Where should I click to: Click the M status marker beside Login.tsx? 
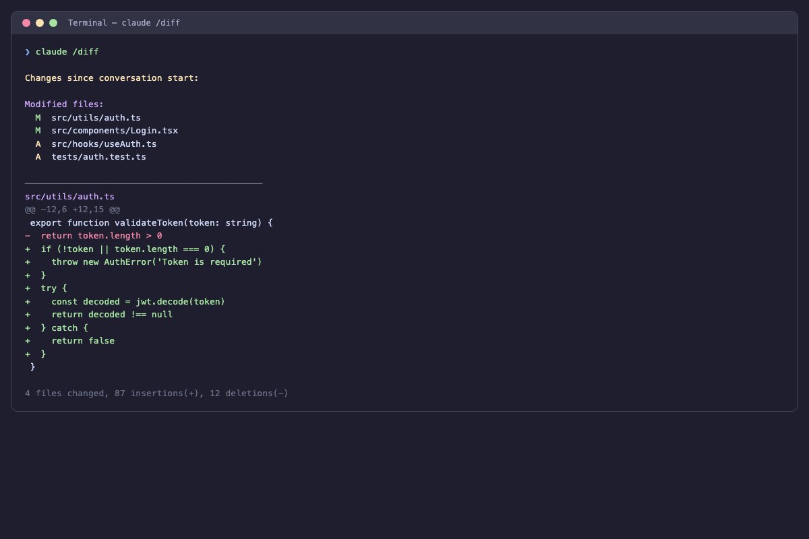point(38,131)
